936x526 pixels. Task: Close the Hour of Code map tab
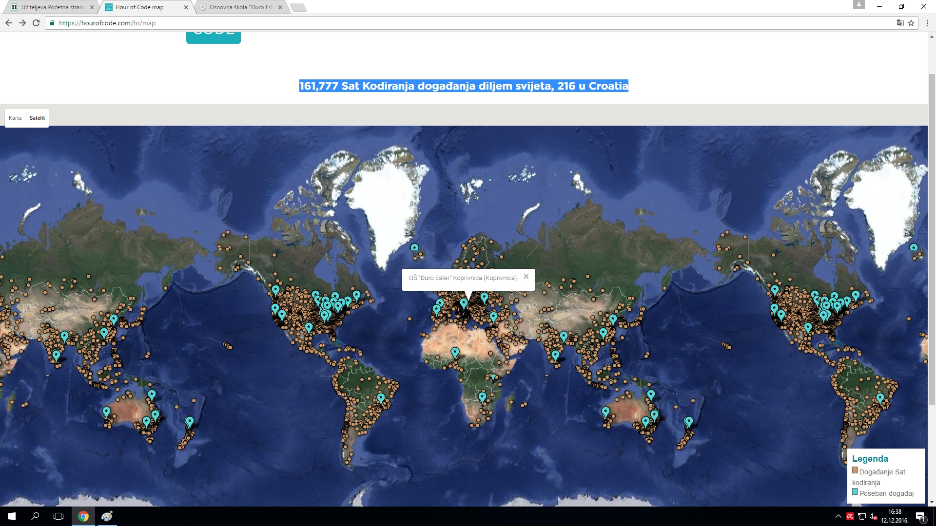186,7
